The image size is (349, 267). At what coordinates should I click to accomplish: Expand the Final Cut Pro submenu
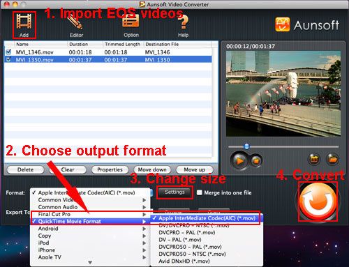point(90,214)
